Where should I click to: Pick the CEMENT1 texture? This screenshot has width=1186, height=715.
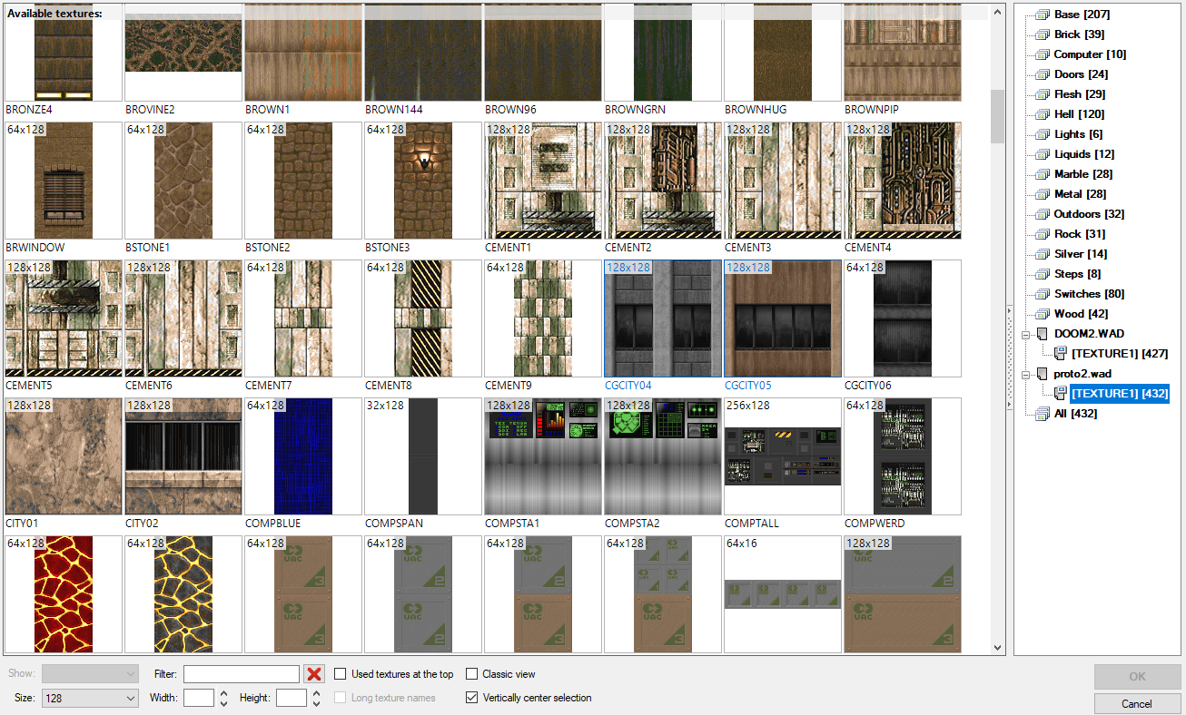pos(542,181)
